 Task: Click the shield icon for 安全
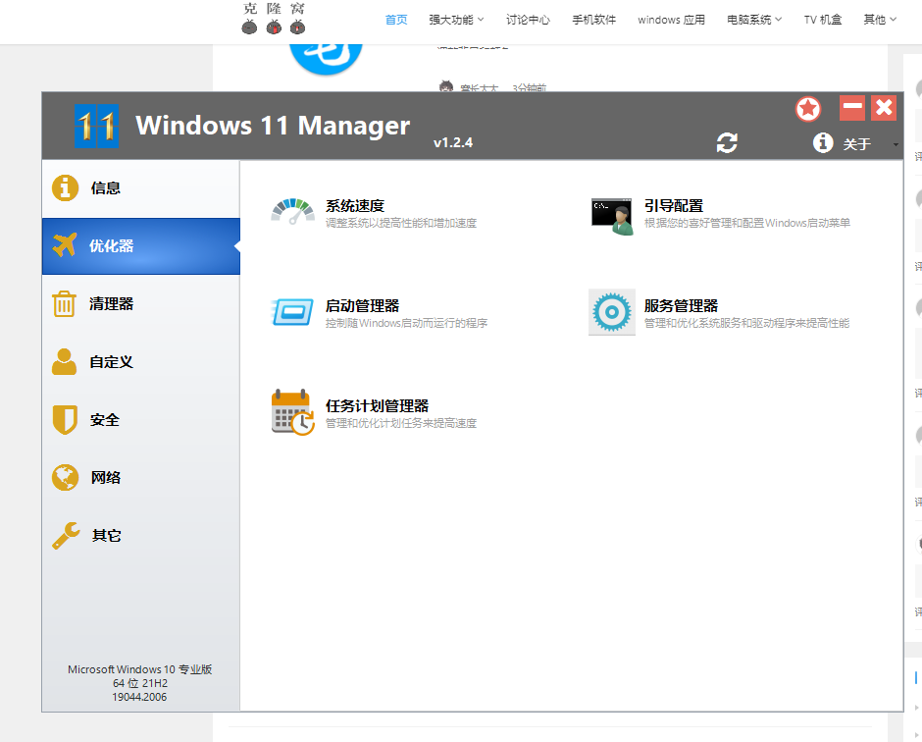65,419
